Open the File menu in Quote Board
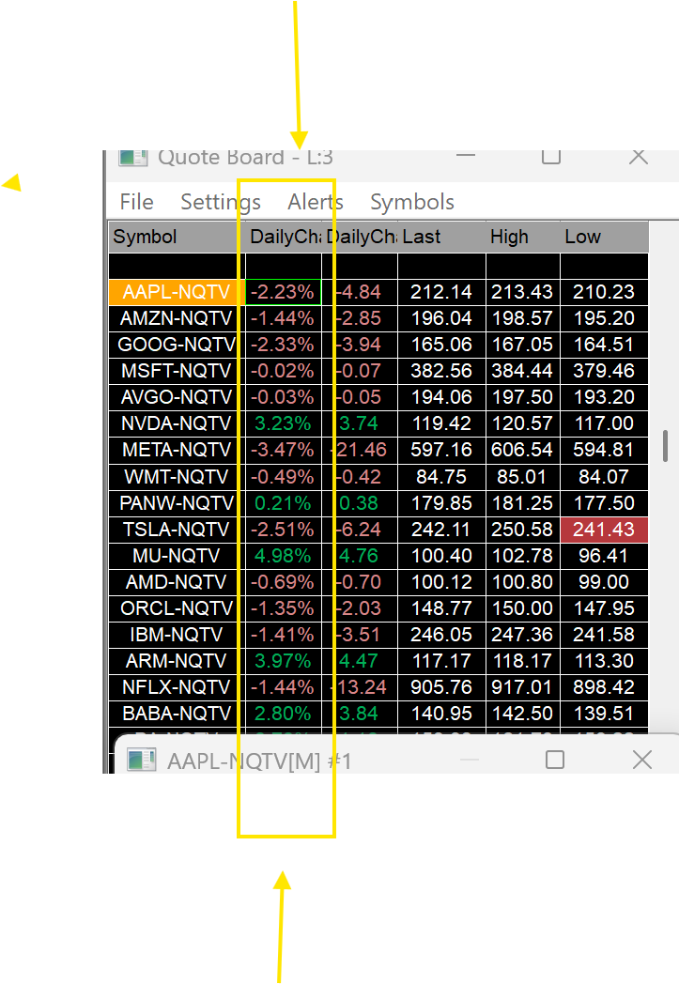679x984 pixels. click(136, 202)
